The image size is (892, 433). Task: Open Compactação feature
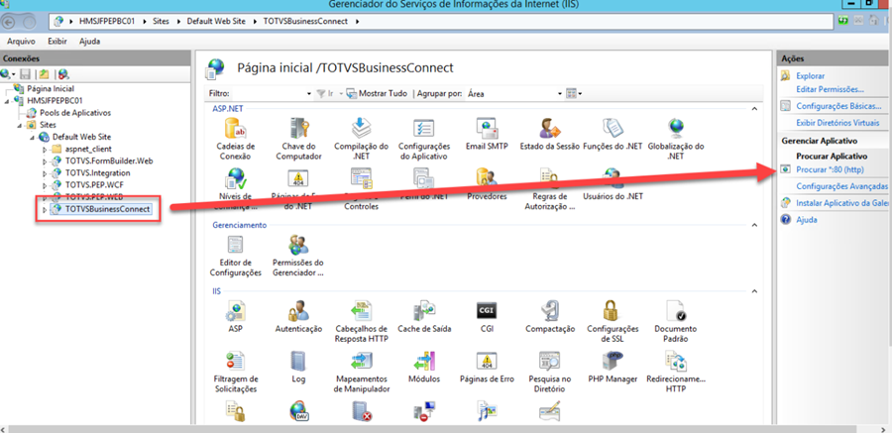tap(549, 316)
